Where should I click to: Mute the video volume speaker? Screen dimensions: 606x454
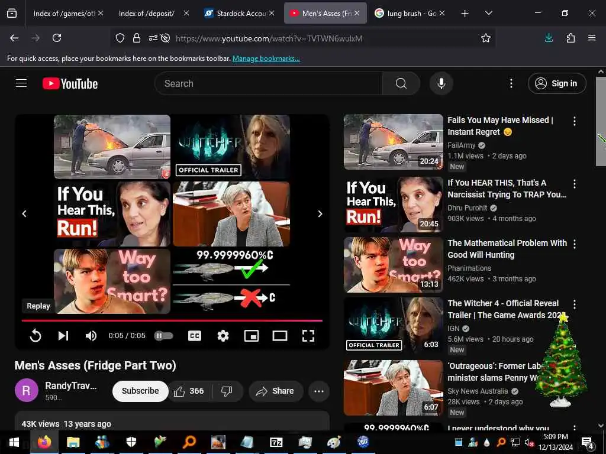[91, 336]
